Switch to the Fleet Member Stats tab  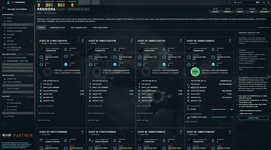(x=79, y=28)
